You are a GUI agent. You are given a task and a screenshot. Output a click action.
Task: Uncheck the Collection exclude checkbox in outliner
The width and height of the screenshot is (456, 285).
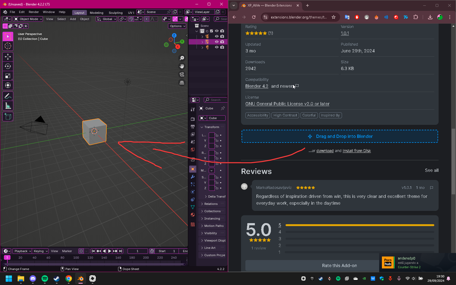coord(211,31)
